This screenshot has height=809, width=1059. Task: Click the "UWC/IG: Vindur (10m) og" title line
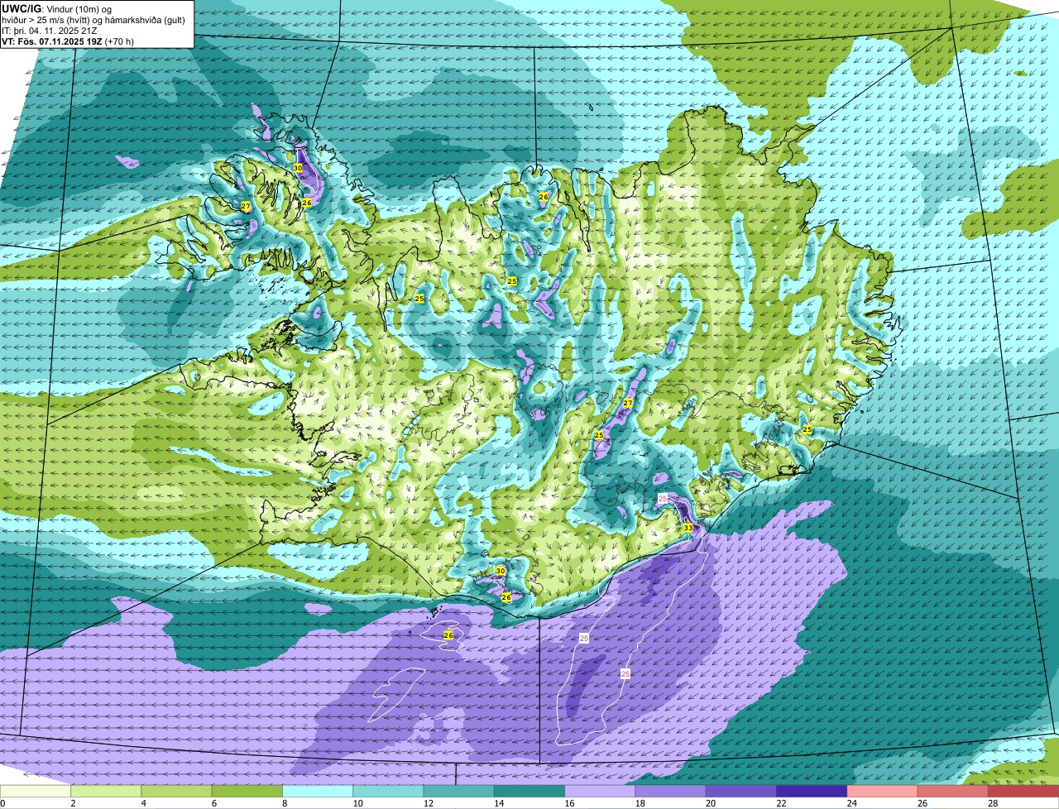pos(56,8)
